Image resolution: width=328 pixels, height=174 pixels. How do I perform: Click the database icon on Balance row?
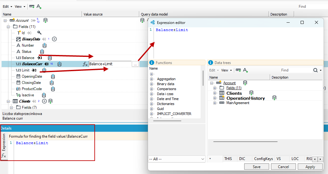pyautogui.click(x=50, y=58)
